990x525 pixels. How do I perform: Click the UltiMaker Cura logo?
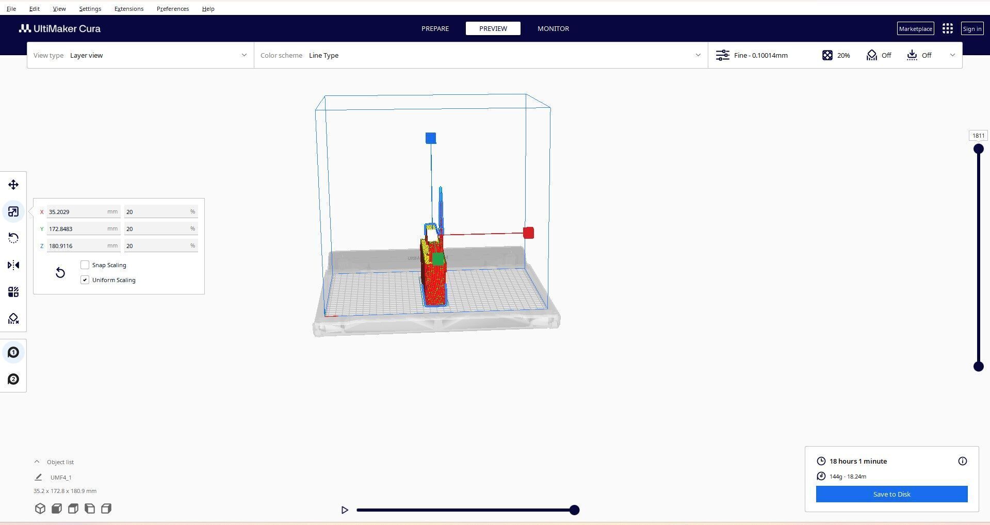tap(60, 28)
